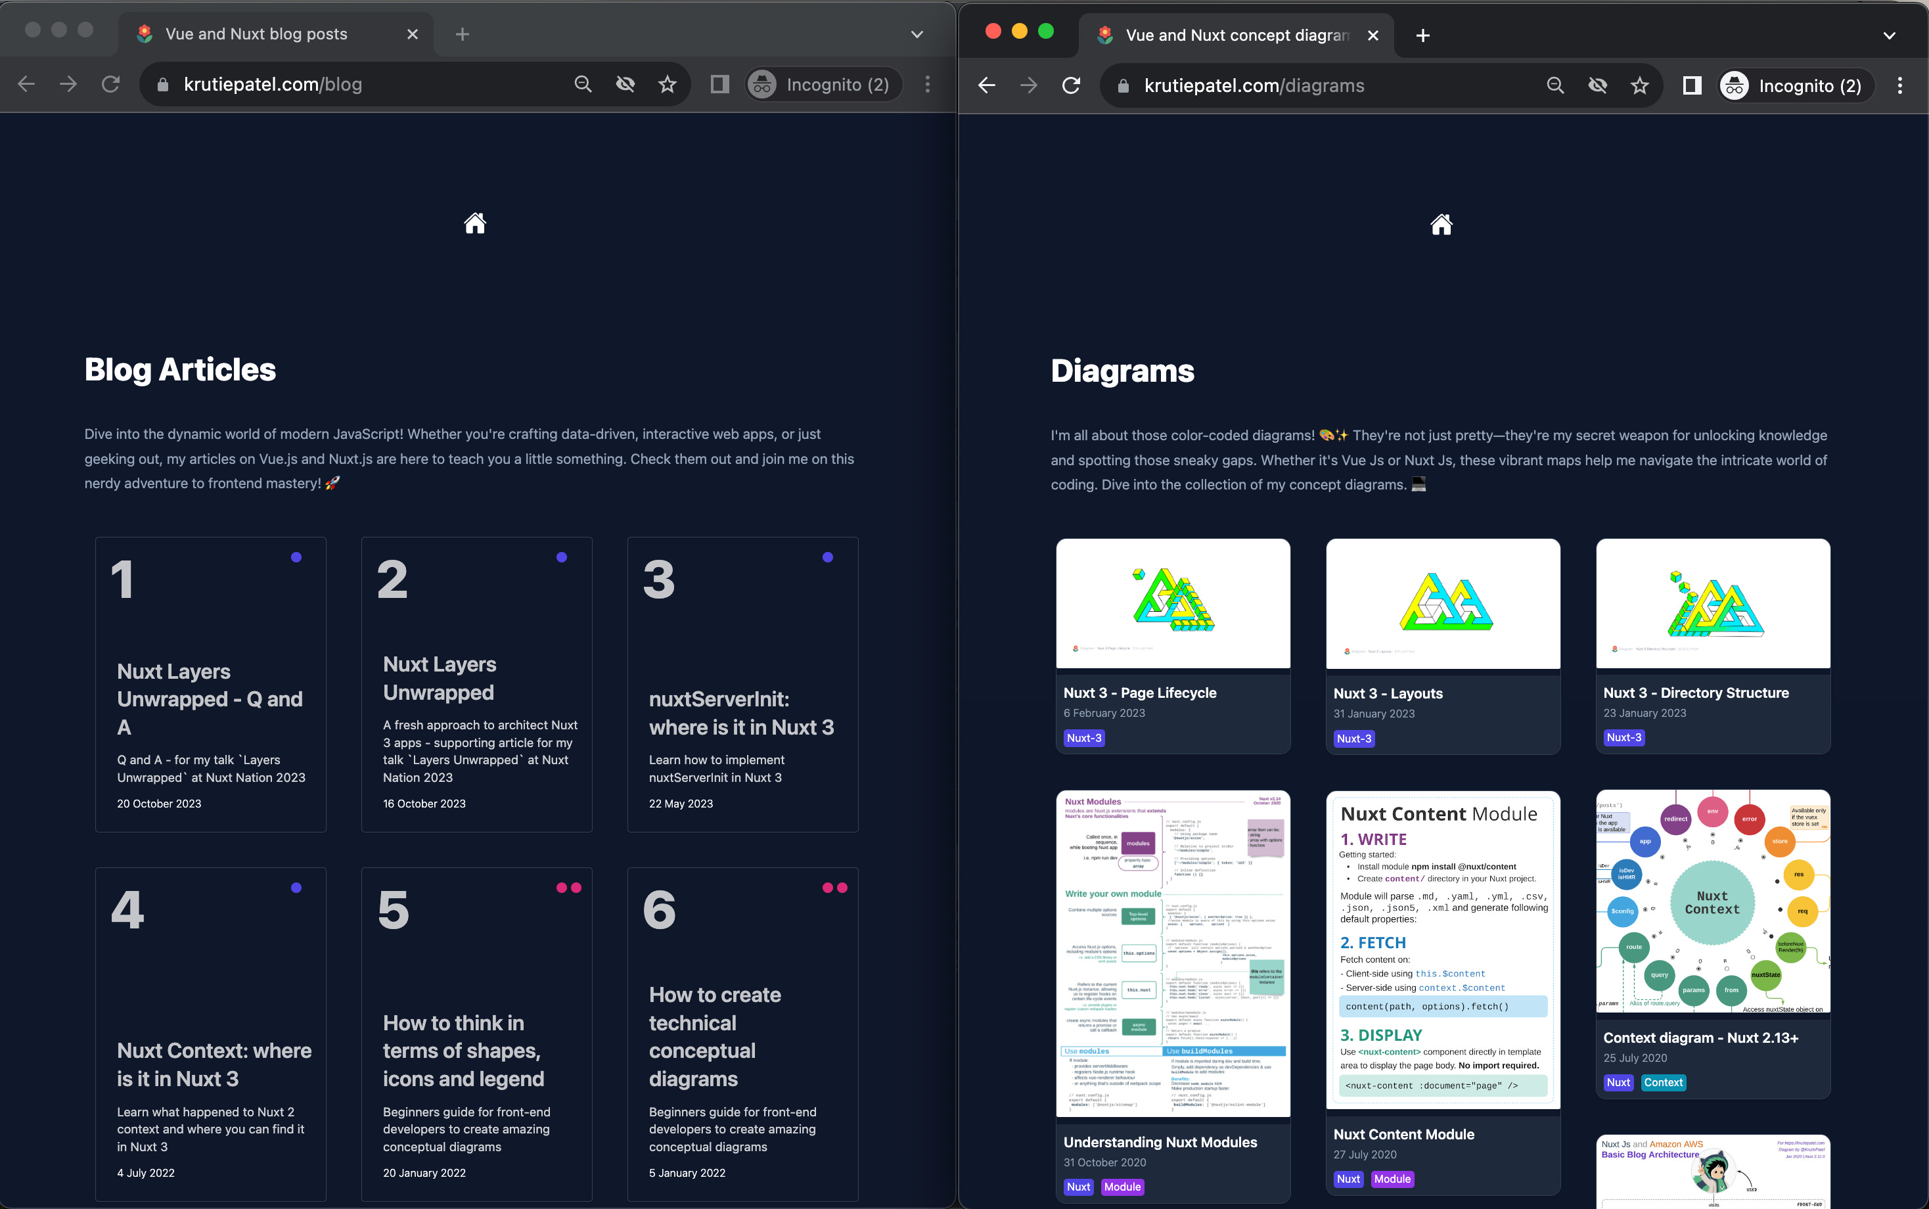Open the search icon in the blog window toolbar
The height and width of the screenshot is (1209, 1929).
[x=583, y=84]
